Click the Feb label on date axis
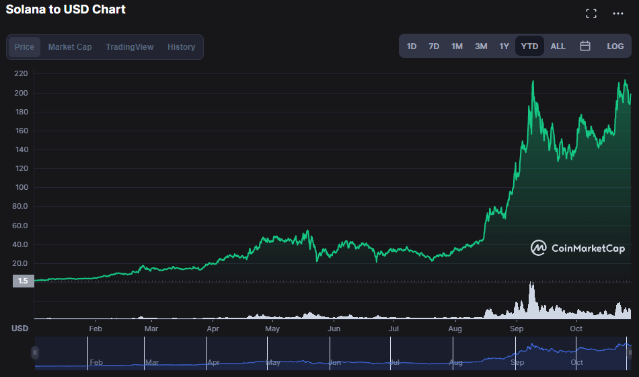Image resolution: width=639 pixels, height=377 pixels. 96,329
